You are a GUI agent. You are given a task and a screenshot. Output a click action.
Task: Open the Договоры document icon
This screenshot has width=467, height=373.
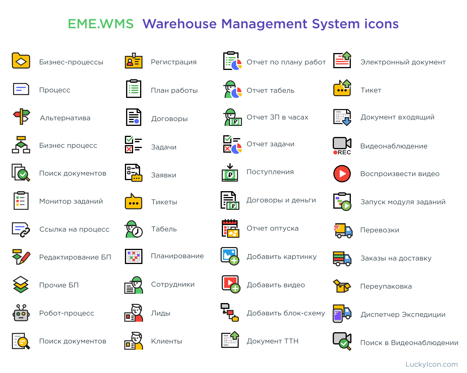tap(134, 117)
